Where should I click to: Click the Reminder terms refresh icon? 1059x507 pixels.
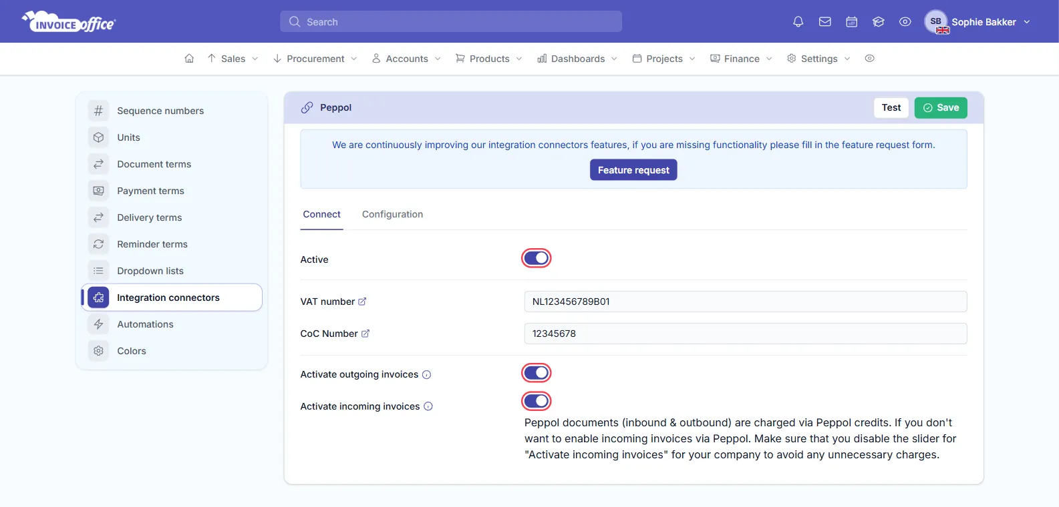(x=98, y=244)
